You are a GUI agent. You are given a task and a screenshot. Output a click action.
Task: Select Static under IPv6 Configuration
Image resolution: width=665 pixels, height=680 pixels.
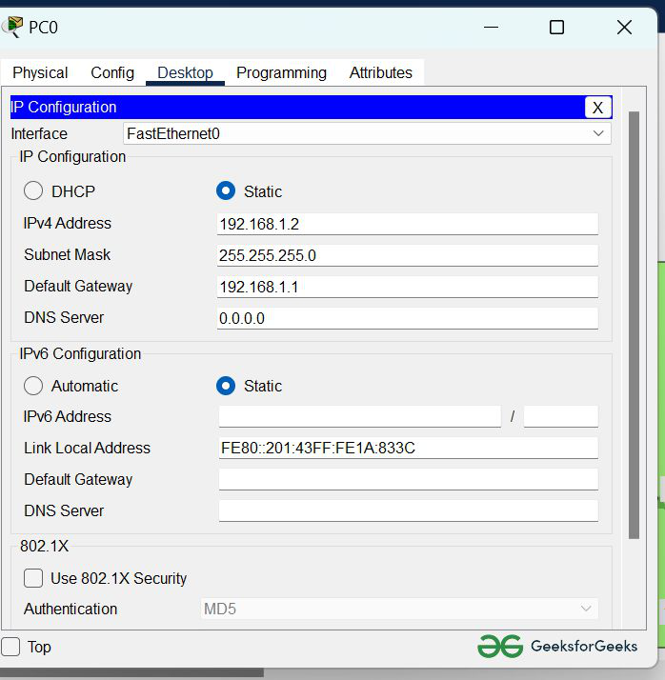(226, 386)
